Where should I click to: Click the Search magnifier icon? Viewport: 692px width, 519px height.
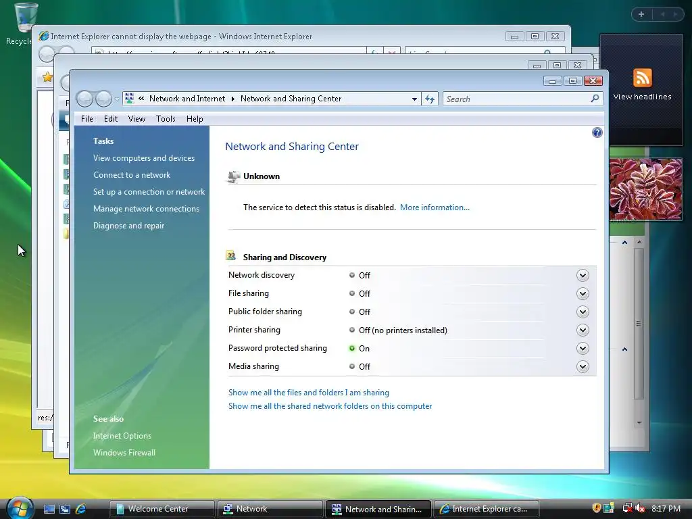tap(595, 99)
